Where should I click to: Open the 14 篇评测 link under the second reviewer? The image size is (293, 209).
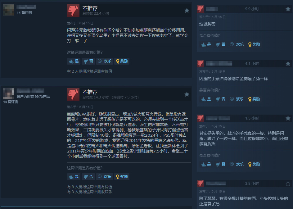(11, 102)
